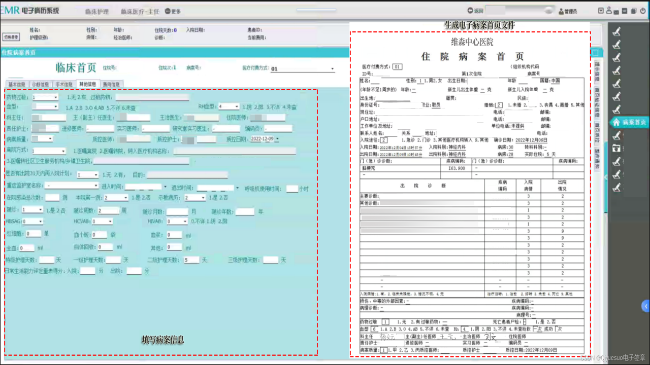This screenshot has height=365, width=650.
Task: Open 病案首页 in the right sidebar
Action: click(629, 122)
